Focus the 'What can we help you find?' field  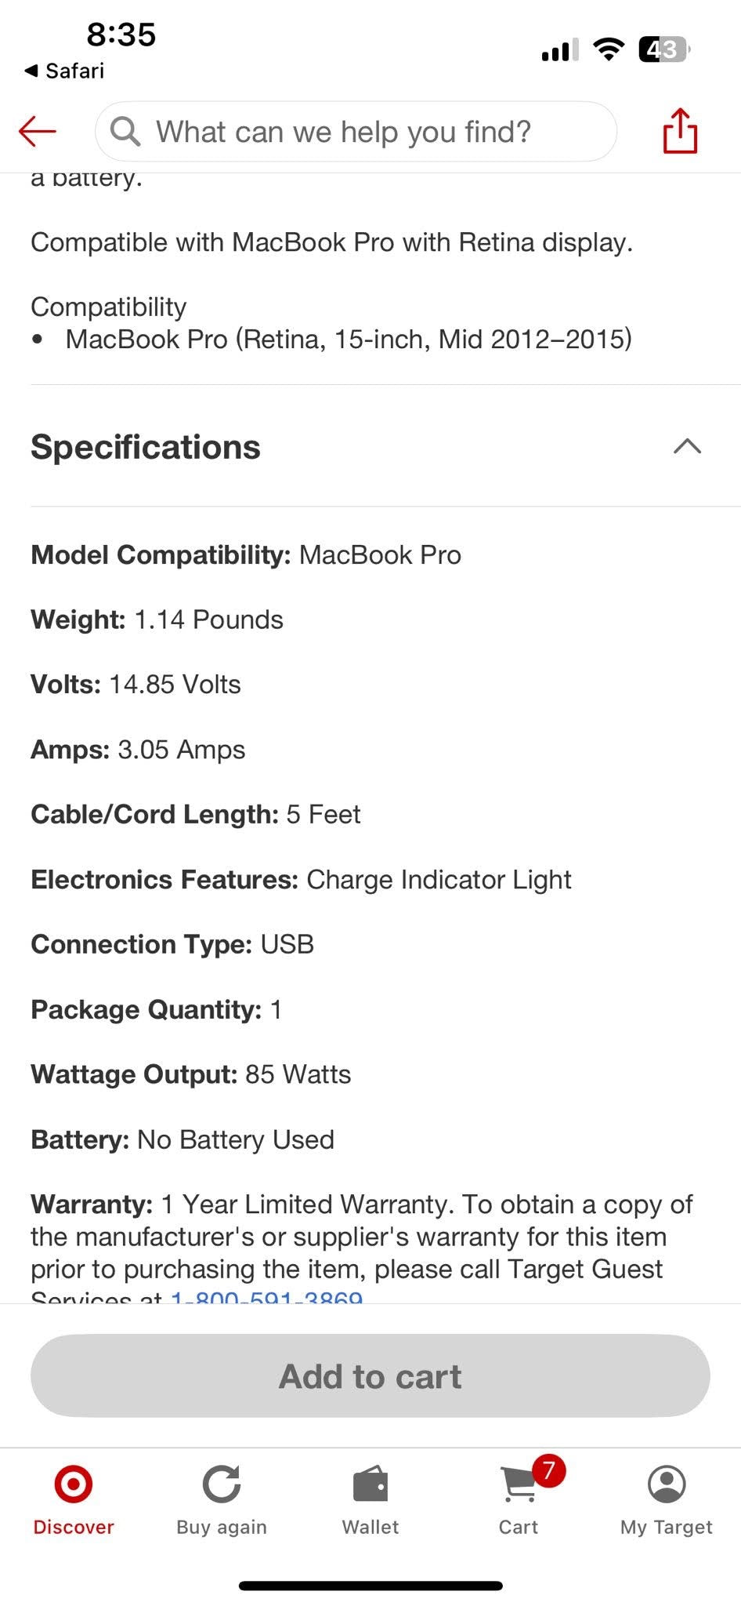pos(356,132)
